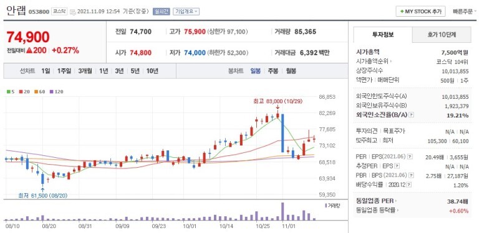Screen dimensions: 482x233
Task: Click 시가 value 74,800
Action: click(140, 53)
